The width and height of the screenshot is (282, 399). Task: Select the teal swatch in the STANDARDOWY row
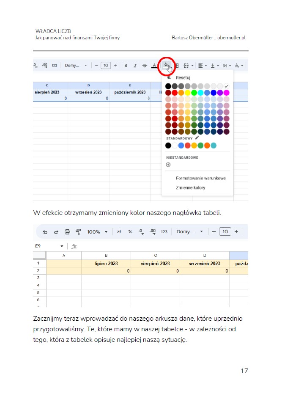(x=214, y=145)
